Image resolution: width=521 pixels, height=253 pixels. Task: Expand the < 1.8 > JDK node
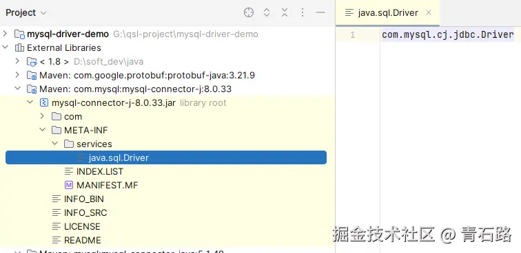pyautogui.click(x=17, y=61)
